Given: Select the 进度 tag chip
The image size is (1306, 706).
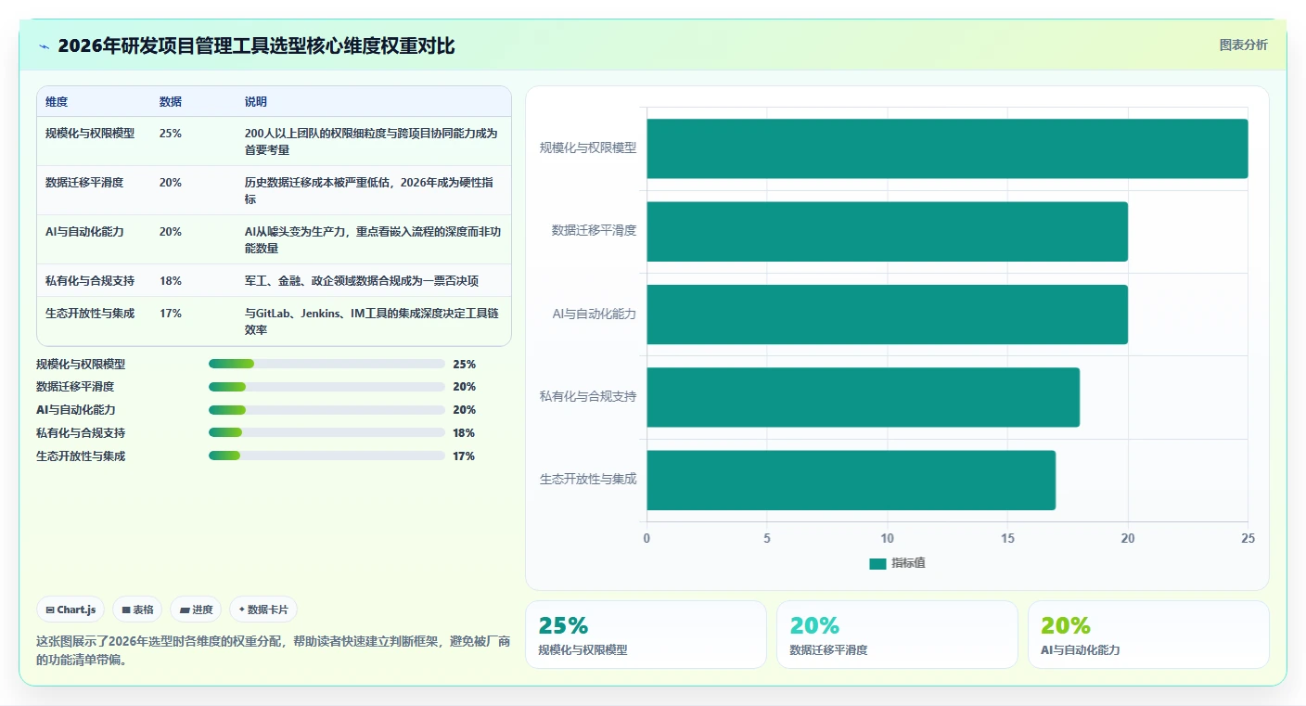Looking at the screenshot, I should tap(196, 610).
